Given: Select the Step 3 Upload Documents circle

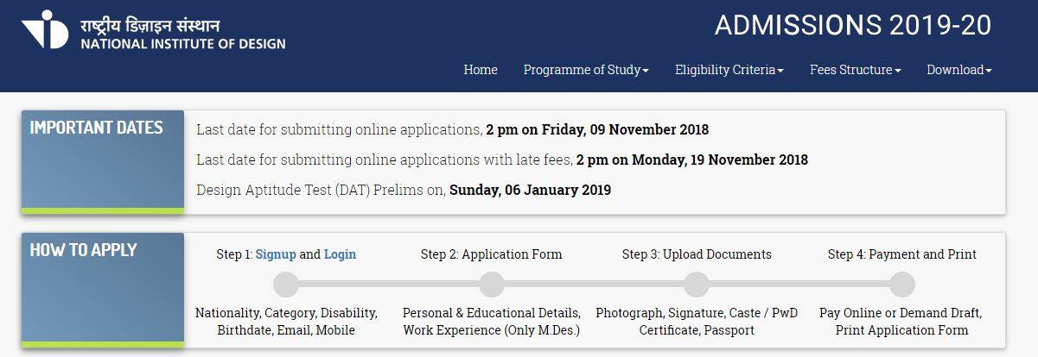Looking at the screenshot, I should pyautogui.click(x=697, y=284).
